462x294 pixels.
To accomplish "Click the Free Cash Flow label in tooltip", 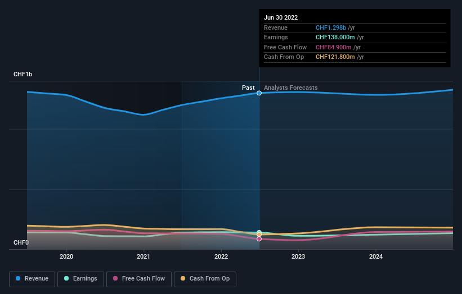I will [285, 47].
